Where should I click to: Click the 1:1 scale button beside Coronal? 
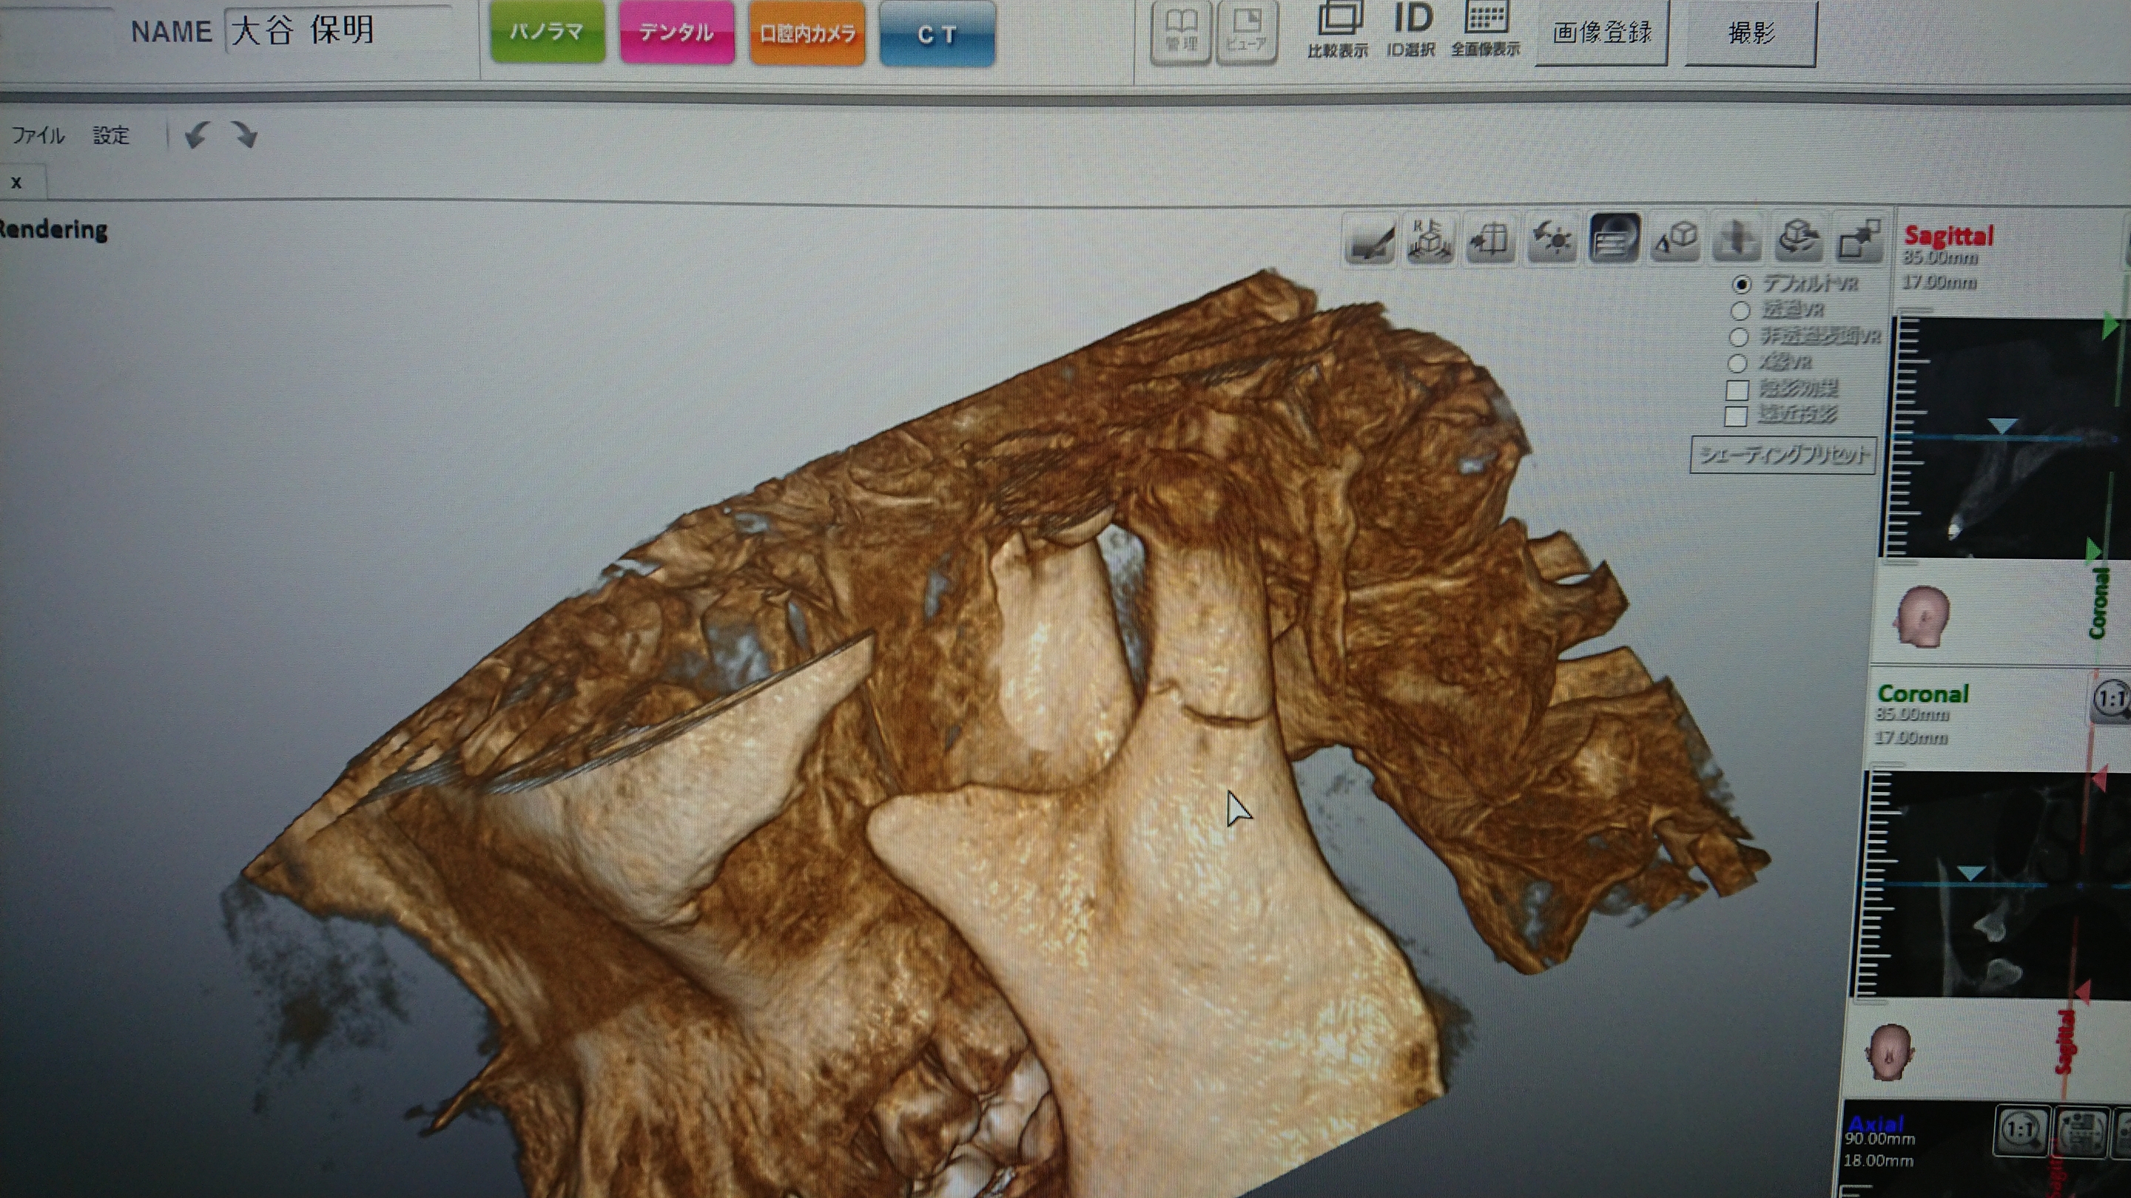pos(2110,700)
